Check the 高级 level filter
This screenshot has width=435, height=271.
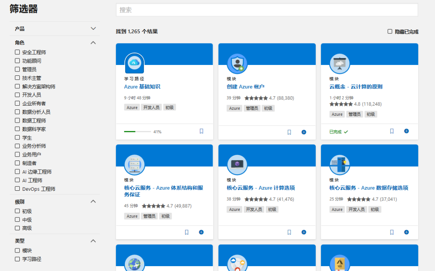tap(17, 228)
